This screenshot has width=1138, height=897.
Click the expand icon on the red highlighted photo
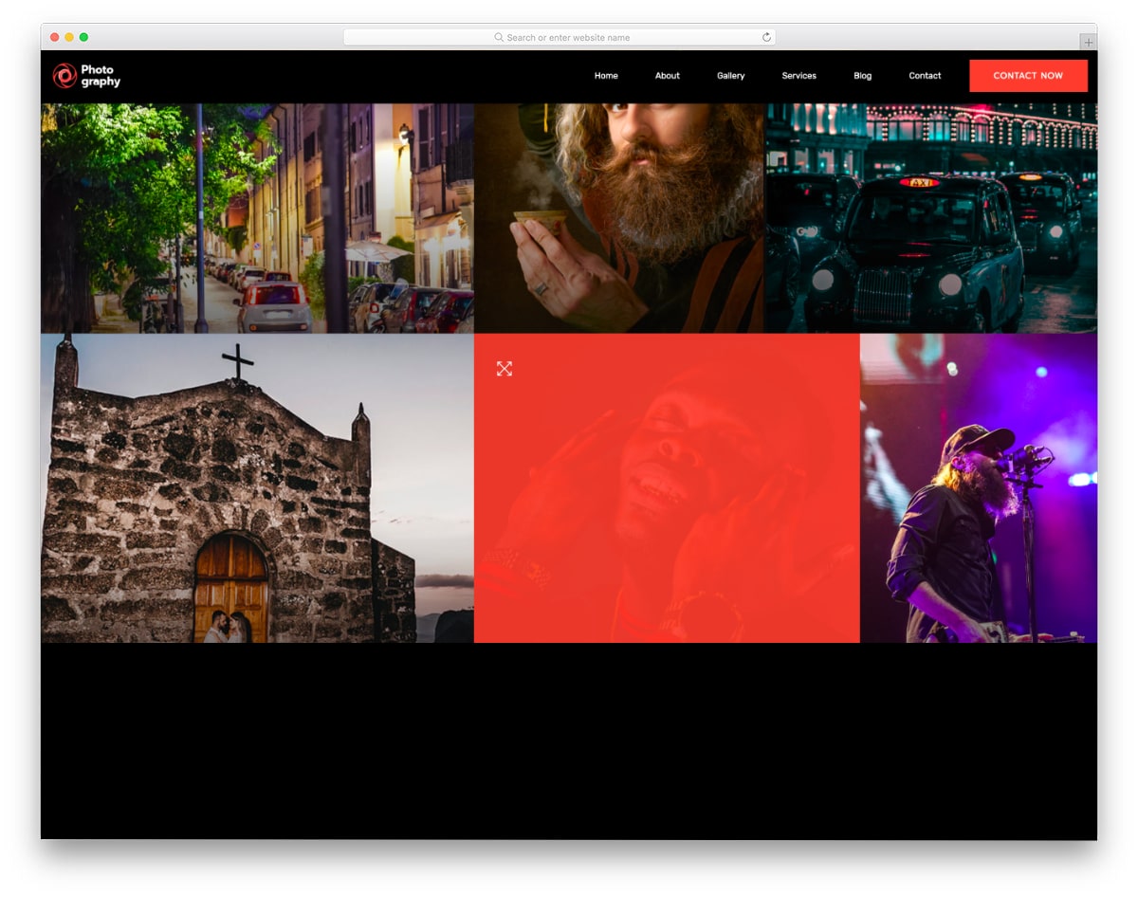point(504,369)
